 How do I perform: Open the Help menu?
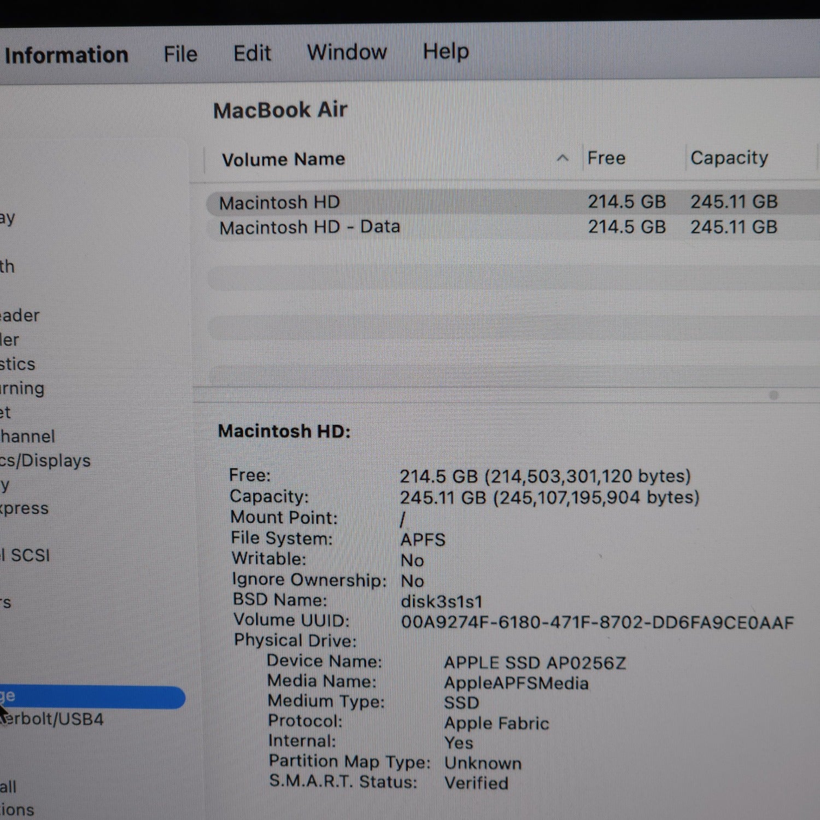(x=446, y=52)
